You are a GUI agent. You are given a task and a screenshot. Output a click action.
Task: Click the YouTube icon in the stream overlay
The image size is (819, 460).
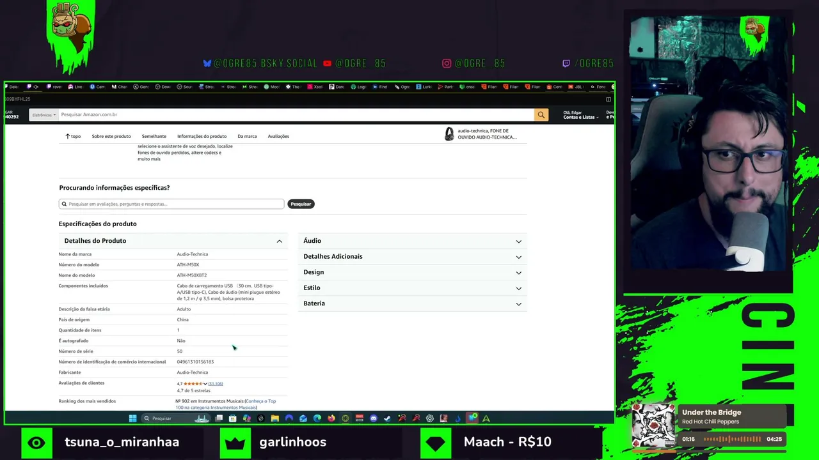pyautogui.click(x=328, y=63)
